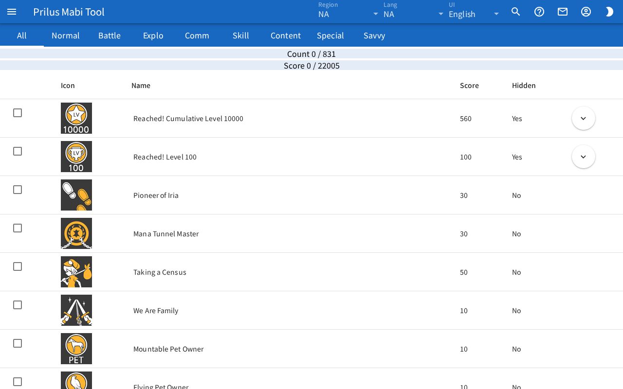Open the user account icon
The image size is (623, 389).
[586, 12]
